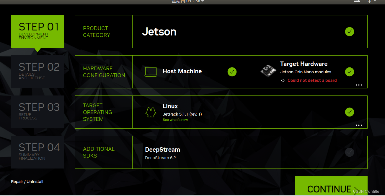This screenshot has width=385, height=196.
Task: Toggle the Linux JetPack checkmark
Action: (350, 112)
